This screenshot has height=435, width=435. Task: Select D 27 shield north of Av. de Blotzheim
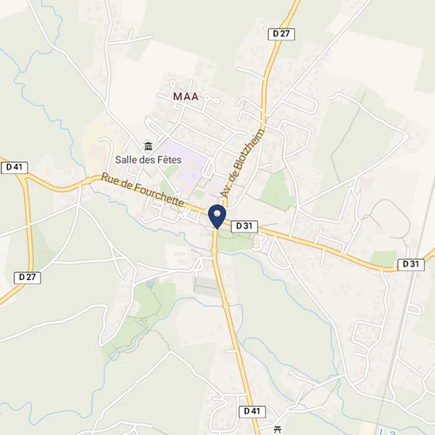coord(282,34)
